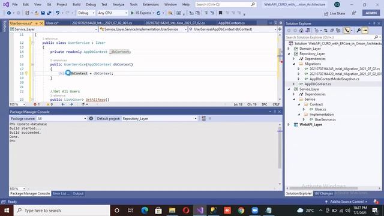Open the Debug configuration dropdown
Image resolution: width=384 pixels, height=216 pixels.
pos(86,13)
